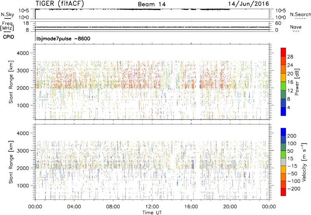Click the 'N.Search' legend label
Image resolution: width=311 pixels, height=215 pixels.
click(300, 14)
